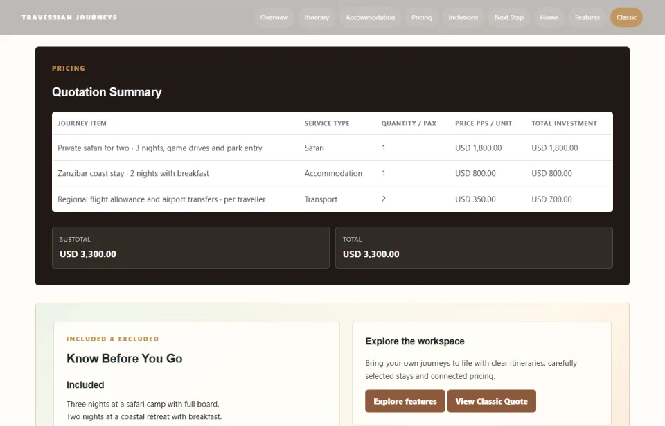Click the Included subheading
The image size is (665, 426).
point(85,385)
